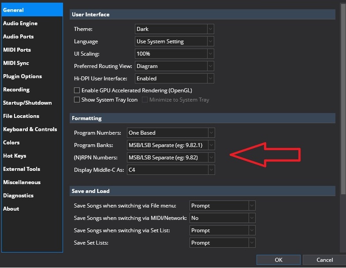
Task: Change the Preferred Routing View dropdown
Action: (x=175, y=66)
